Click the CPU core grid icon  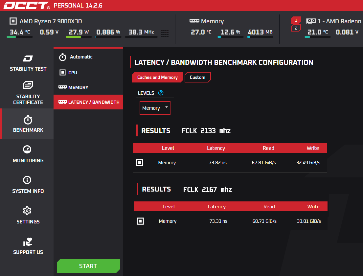165,33
